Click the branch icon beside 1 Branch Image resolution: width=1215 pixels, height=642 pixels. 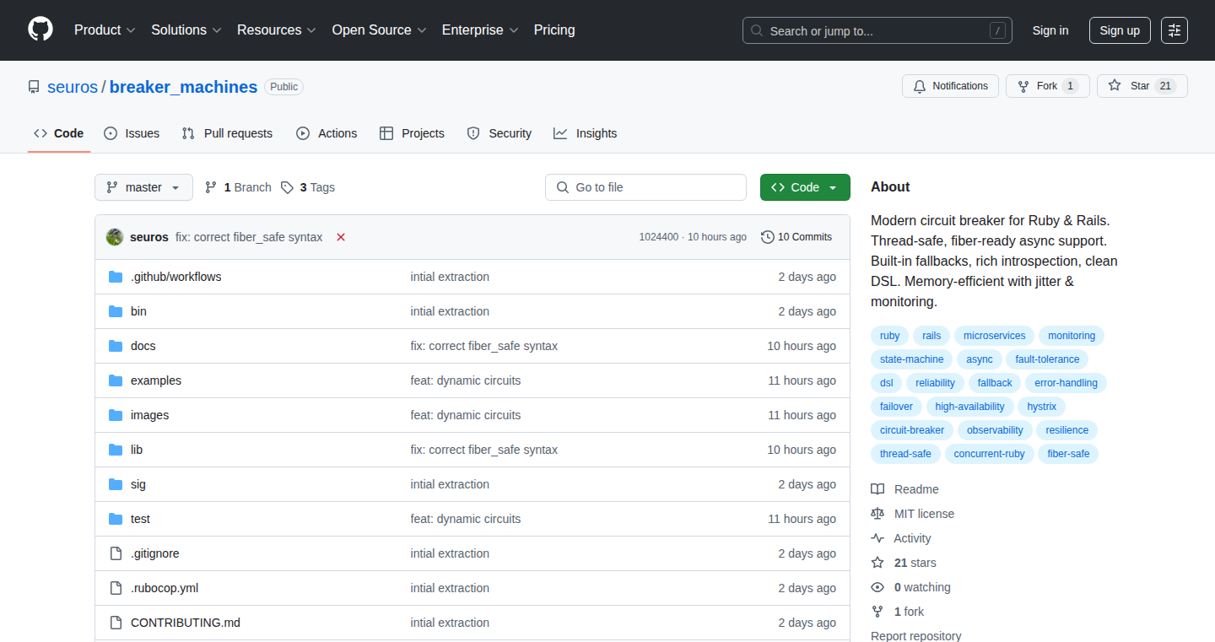[211, 187]
